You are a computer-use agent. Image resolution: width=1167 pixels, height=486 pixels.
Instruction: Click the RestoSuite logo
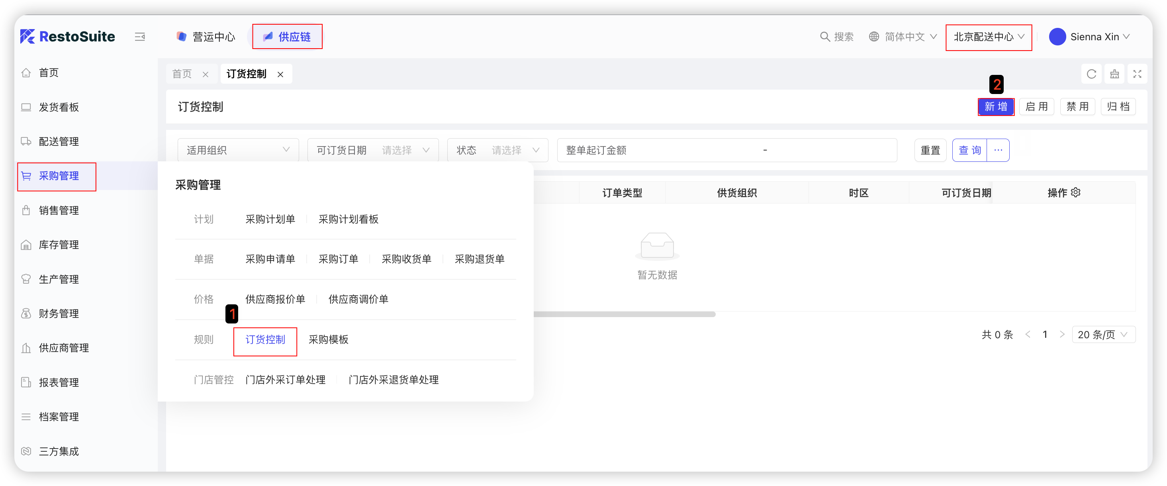68,37
